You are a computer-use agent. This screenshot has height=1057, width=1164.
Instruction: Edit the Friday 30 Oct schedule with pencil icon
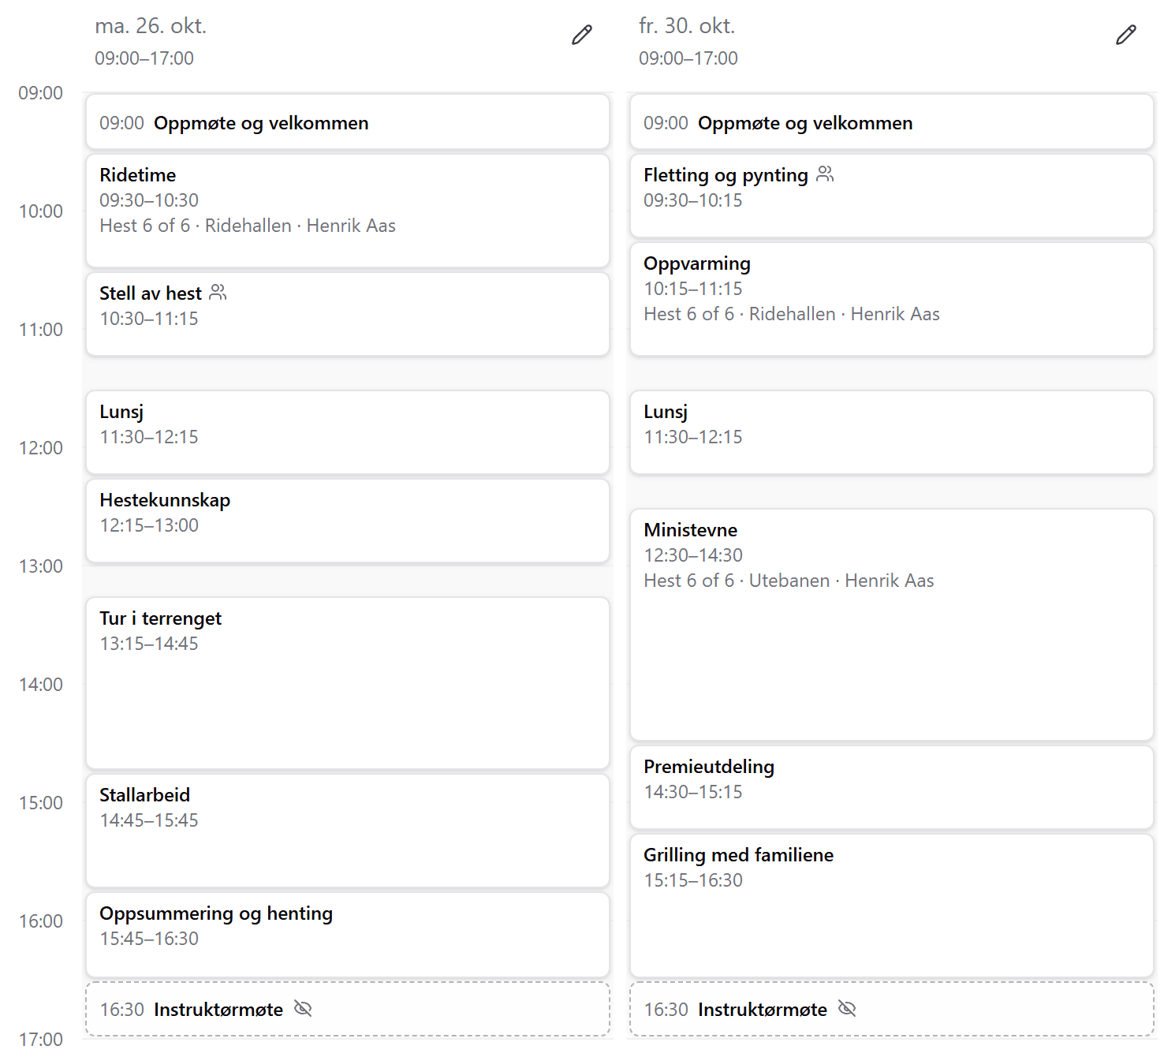click(x=1126, y=35)
